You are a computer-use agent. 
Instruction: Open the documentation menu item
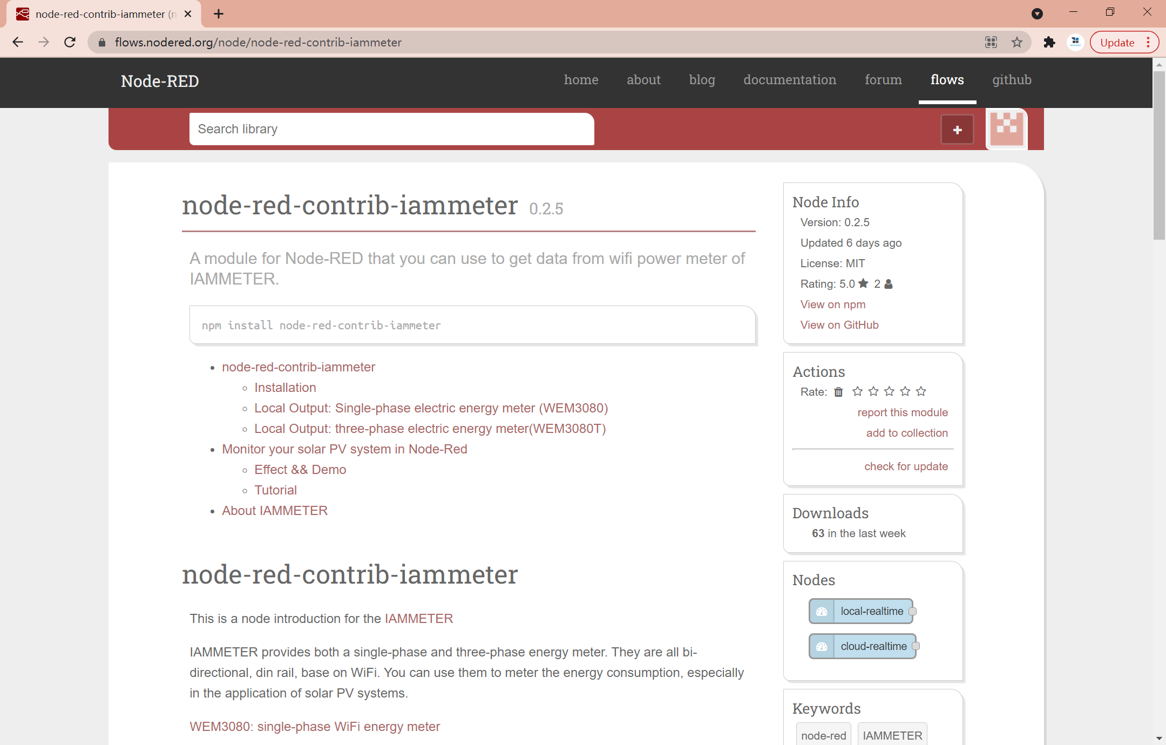tap(789, 79)
